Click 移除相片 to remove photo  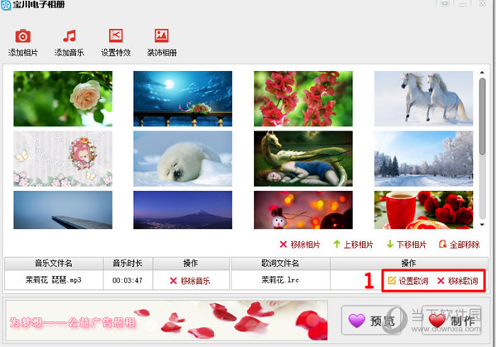(x=299, y=245)
